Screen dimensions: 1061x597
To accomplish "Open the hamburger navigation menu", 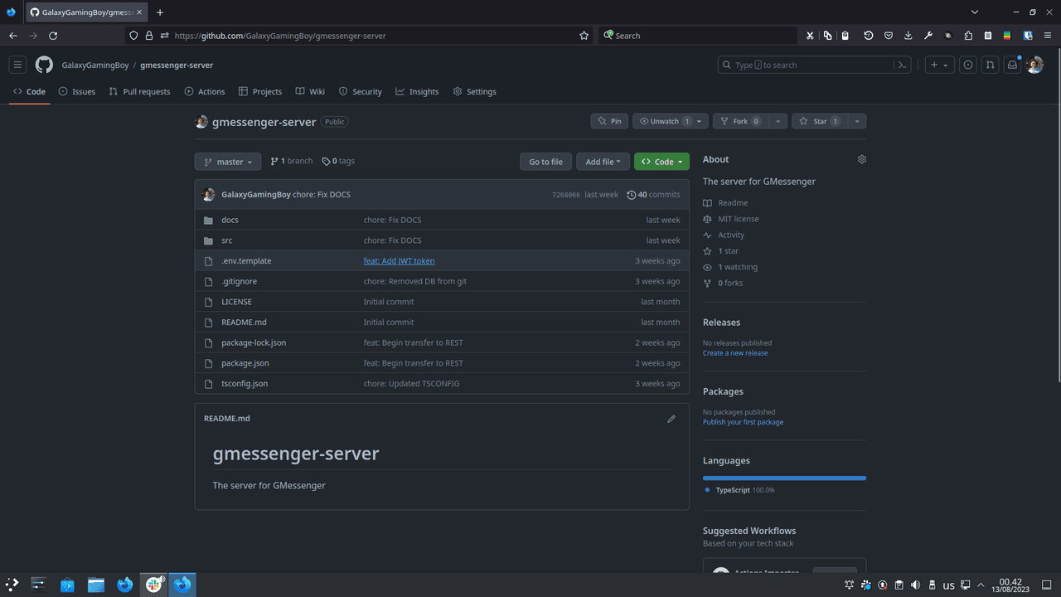I will [x=17, y=65].
